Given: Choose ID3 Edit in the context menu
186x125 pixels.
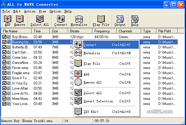Looking at the screenshot, I should (x=107, y=112).
